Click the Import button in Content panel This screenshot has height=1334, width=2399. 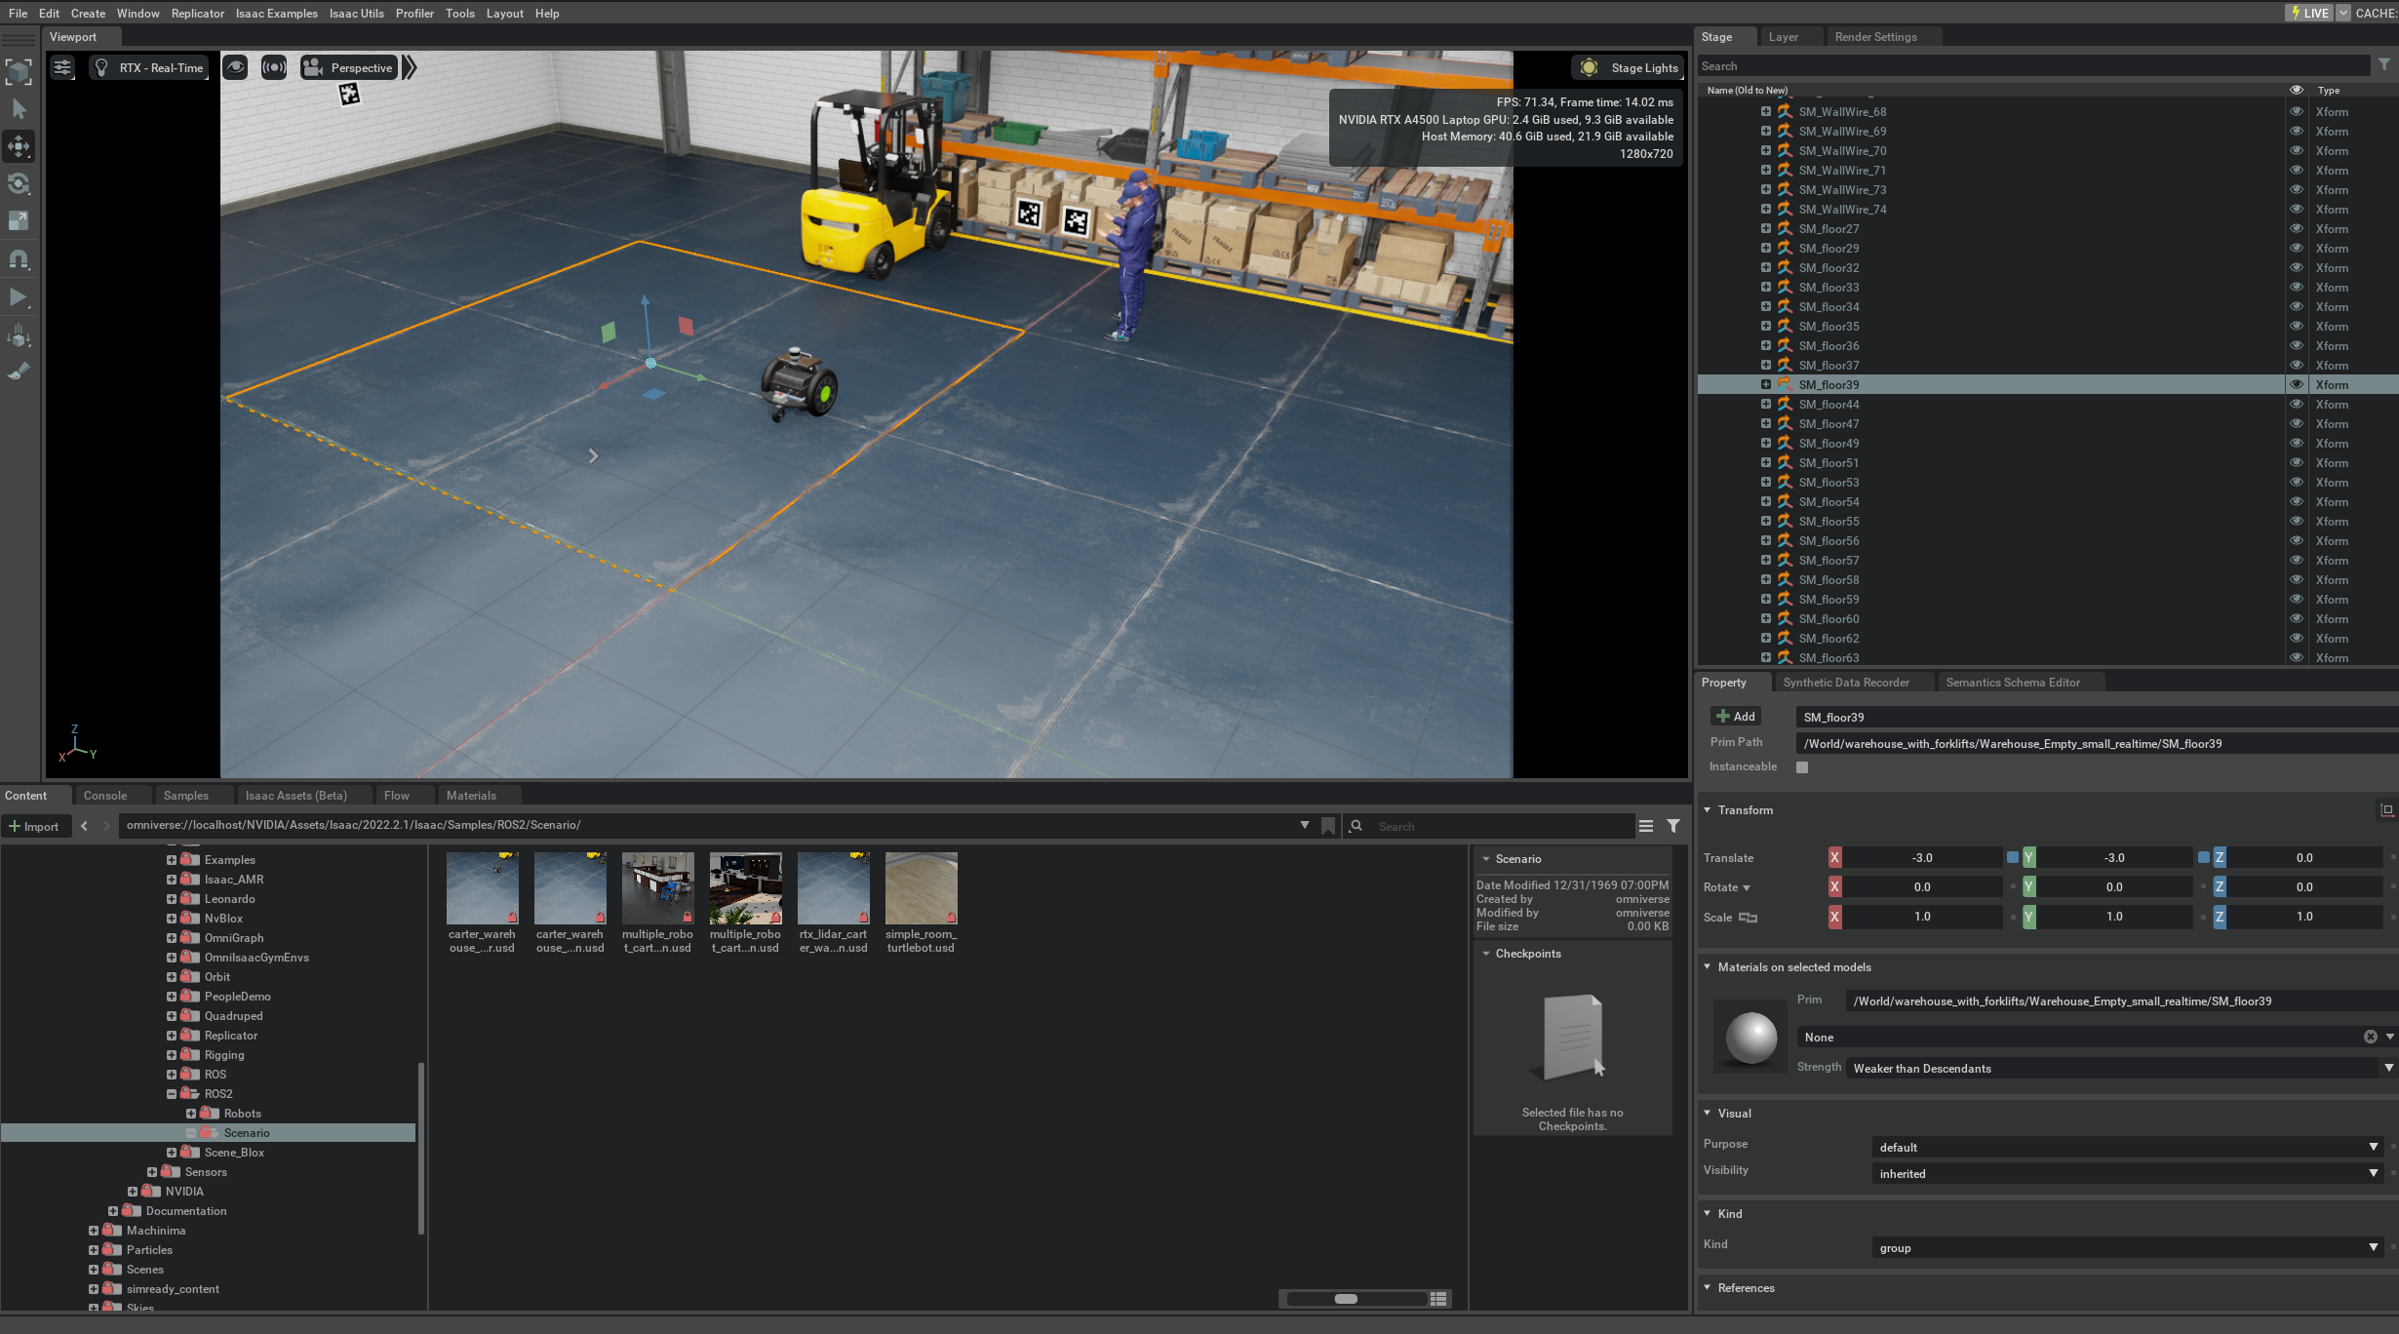pyautogui.click(x=34, y=826)
